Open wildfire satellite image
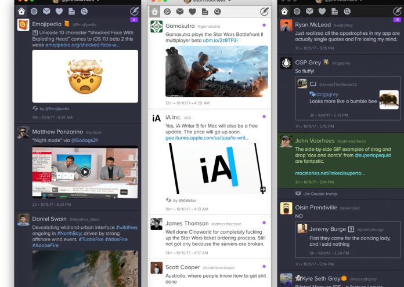The image size is (404, 287). pos(85,268)
